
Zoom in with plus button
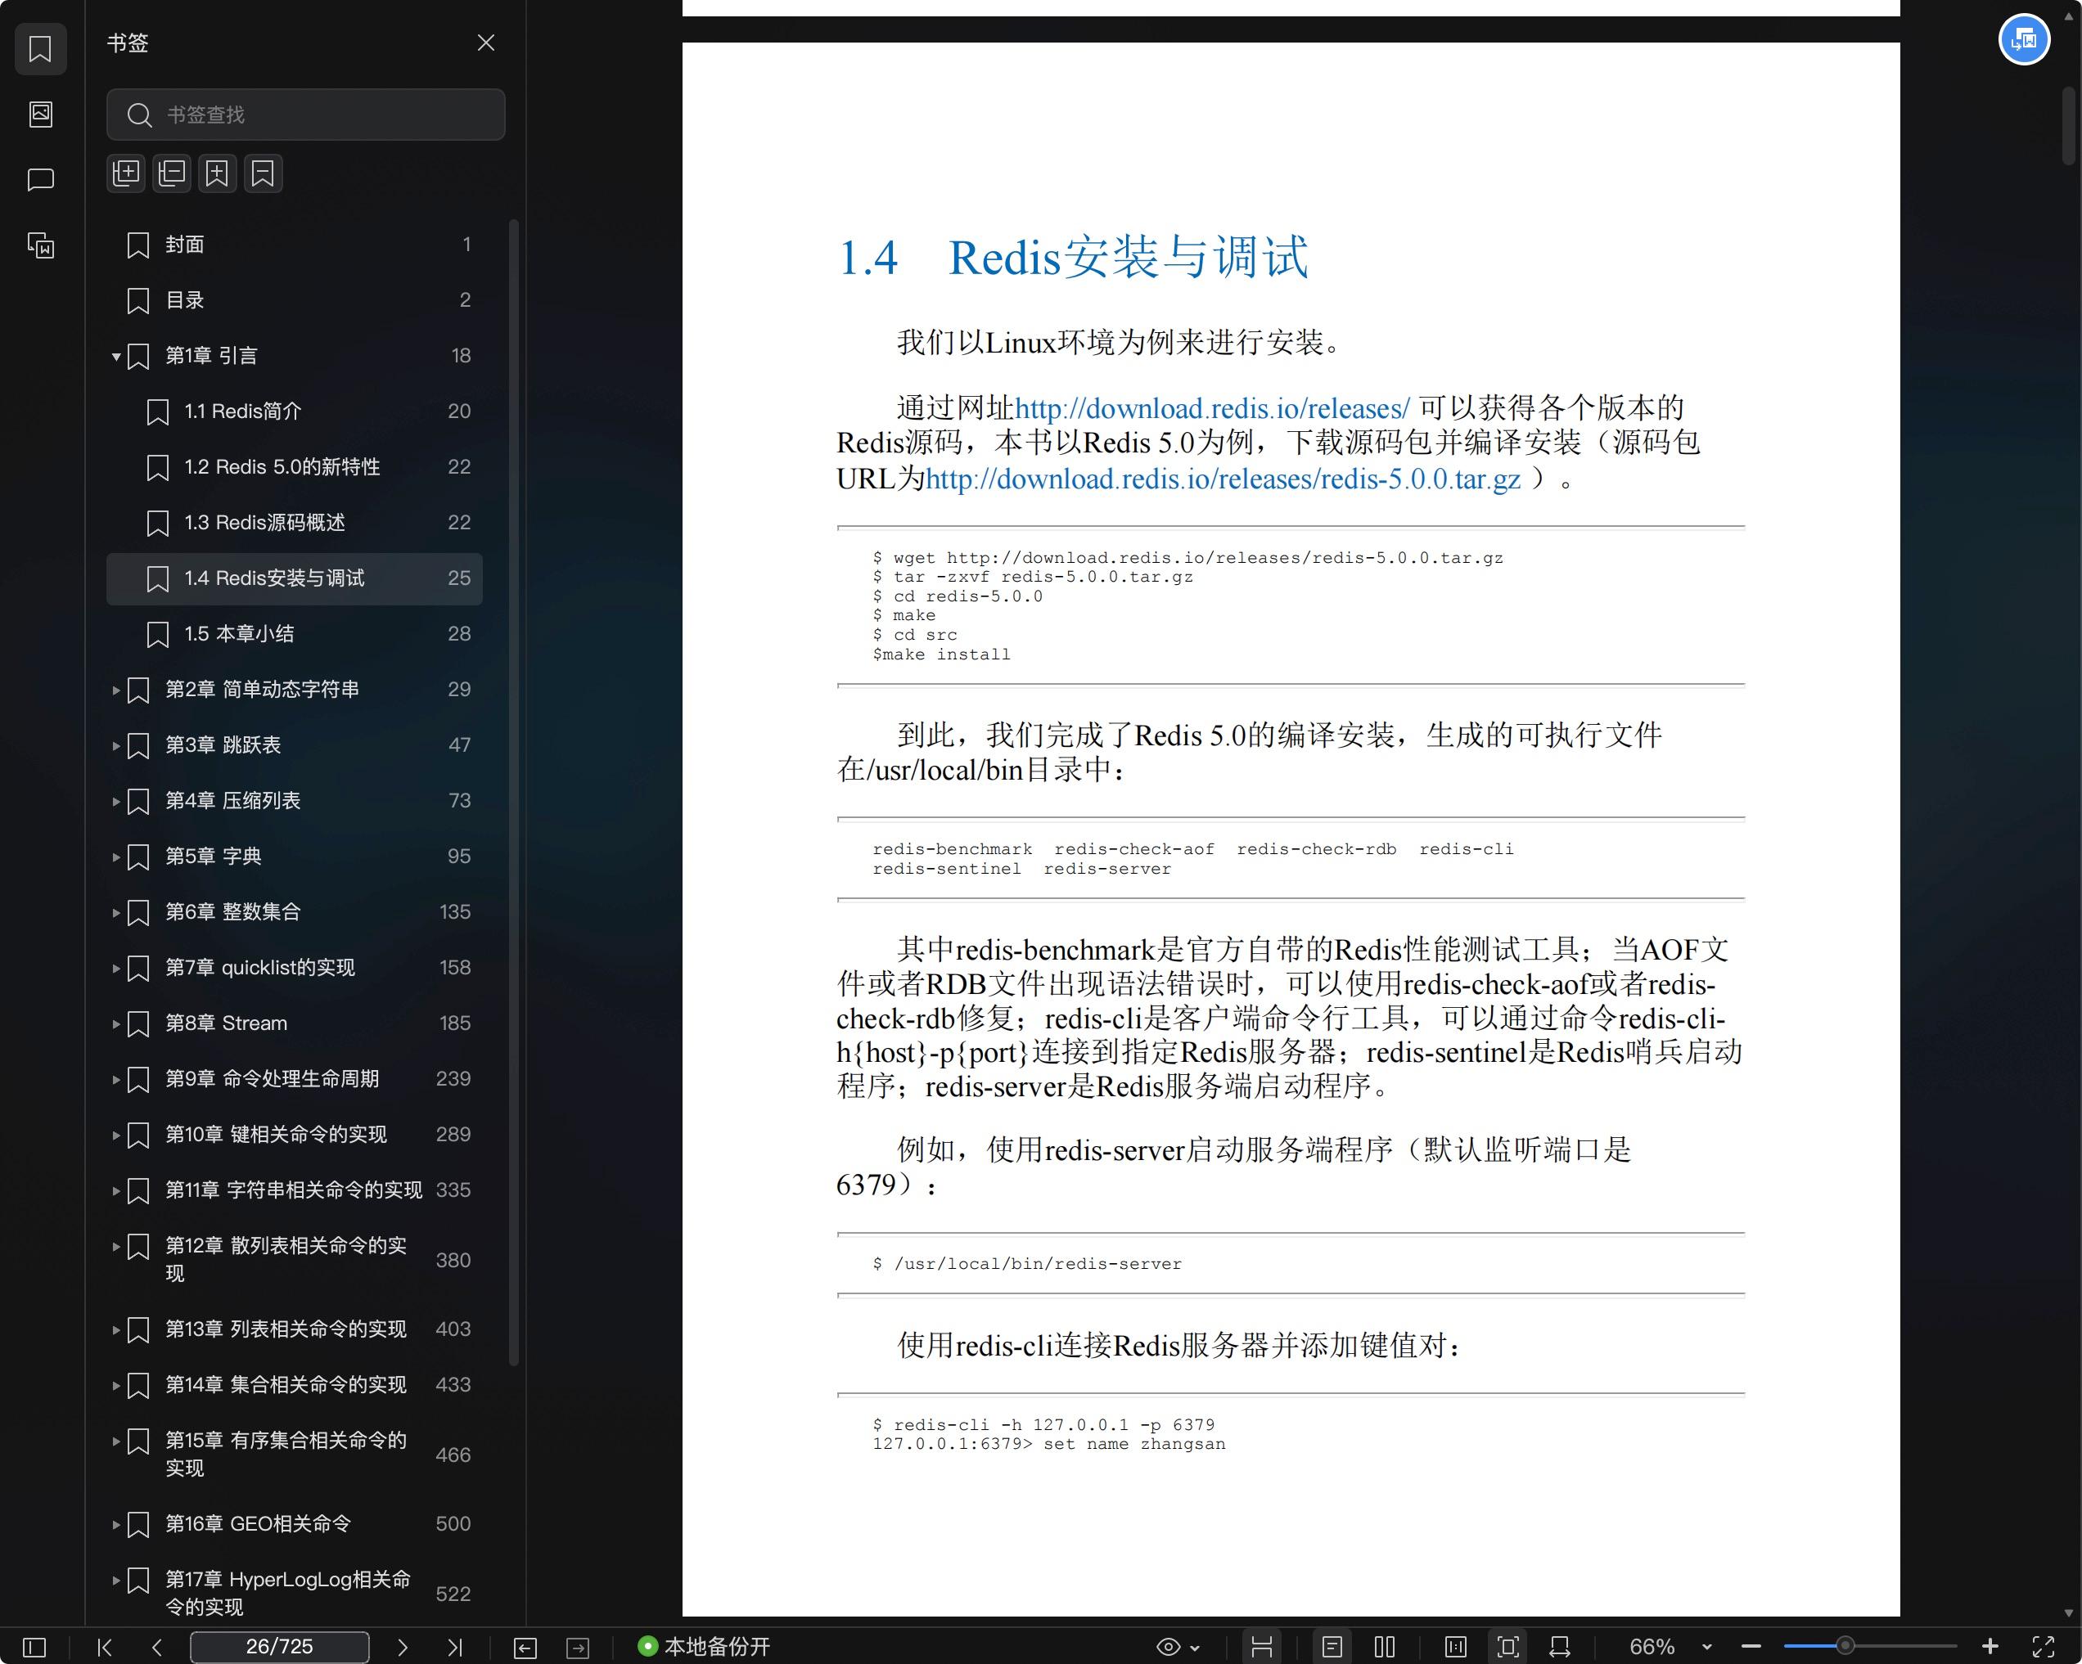(x=1990, y=1647)
